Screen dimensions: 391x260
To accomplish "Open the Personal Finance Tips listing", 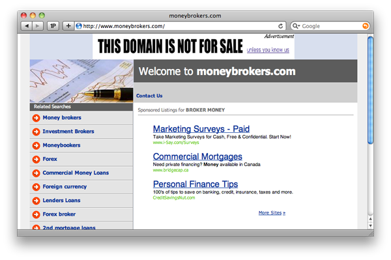I will [x=195, y=184].
